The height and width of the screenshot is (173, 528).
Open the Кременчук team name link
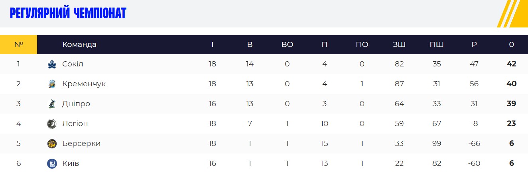(84, 84)
